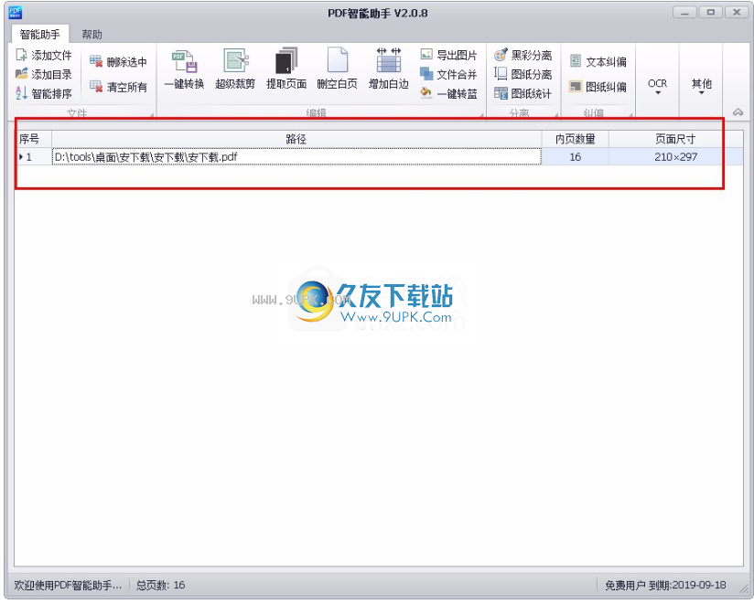Select the page size cell 210×297
Image resolution: width=754 pixels, height=604 pixels.
pyautogui.click(x=675, y=157)
